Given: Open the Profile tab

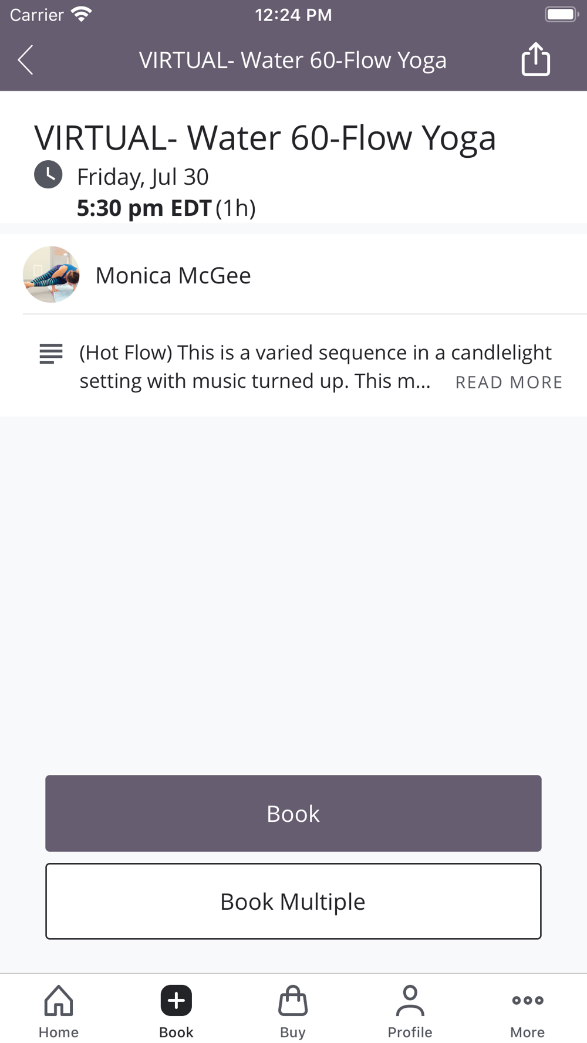Looking at the screenshot, I should pyautogui.click(x=410, y=1010).
